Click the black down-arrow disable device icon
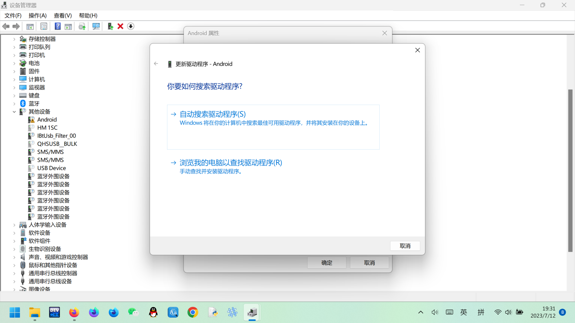This screenshot has height=323, width=575. click(131, 26)
